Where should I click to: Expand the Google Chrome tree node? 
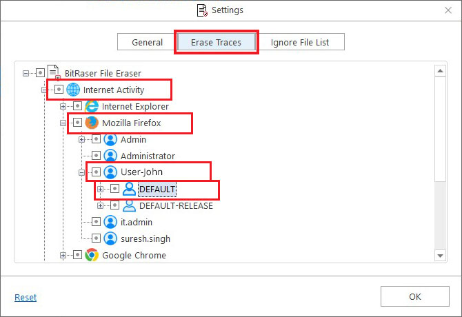63,255
